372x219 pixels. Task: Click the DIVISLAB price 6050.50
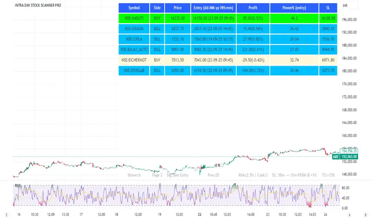pos(178,70)
